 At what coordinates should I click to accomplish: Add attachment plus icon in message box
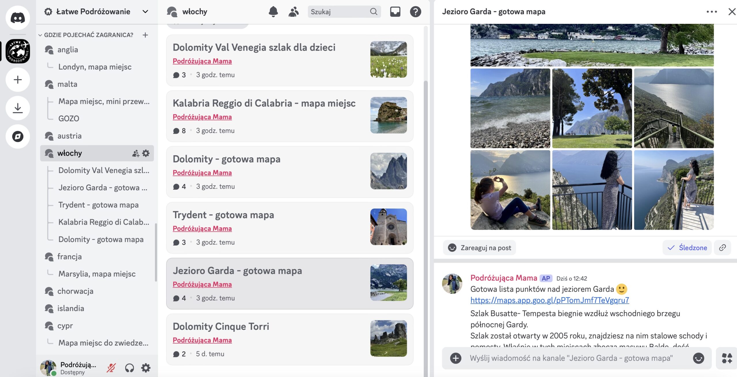point(455,358)
